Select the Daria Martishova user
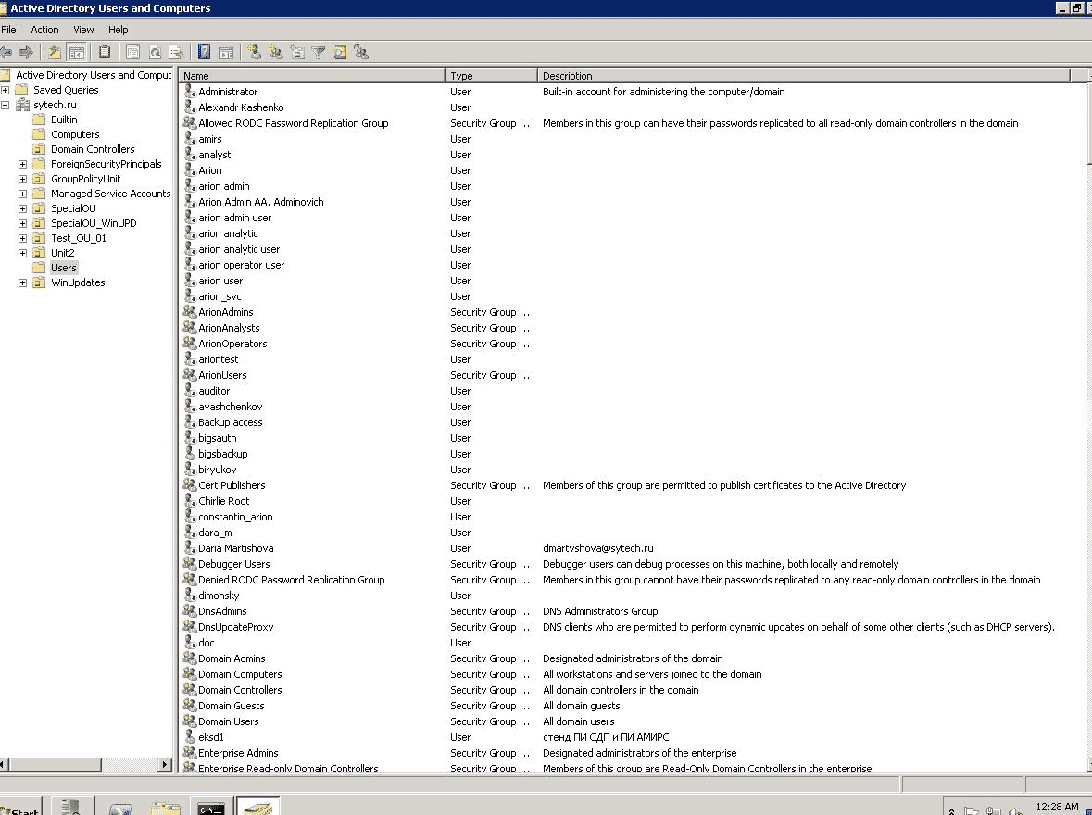1092x815 pixels. (x=236, y=548)
